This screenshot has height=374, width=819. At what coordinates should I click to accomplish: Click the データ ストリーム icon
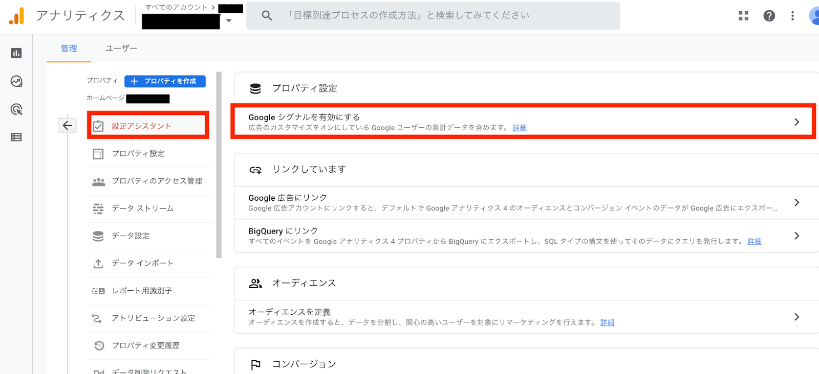pyautogui.click(x=98, y=208)
